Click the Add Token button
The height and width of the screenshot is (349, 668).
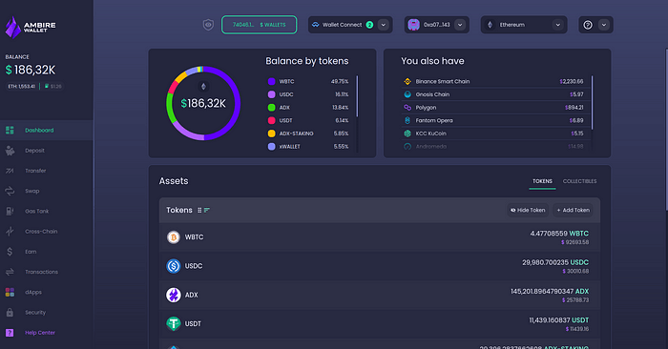(573, 210)
